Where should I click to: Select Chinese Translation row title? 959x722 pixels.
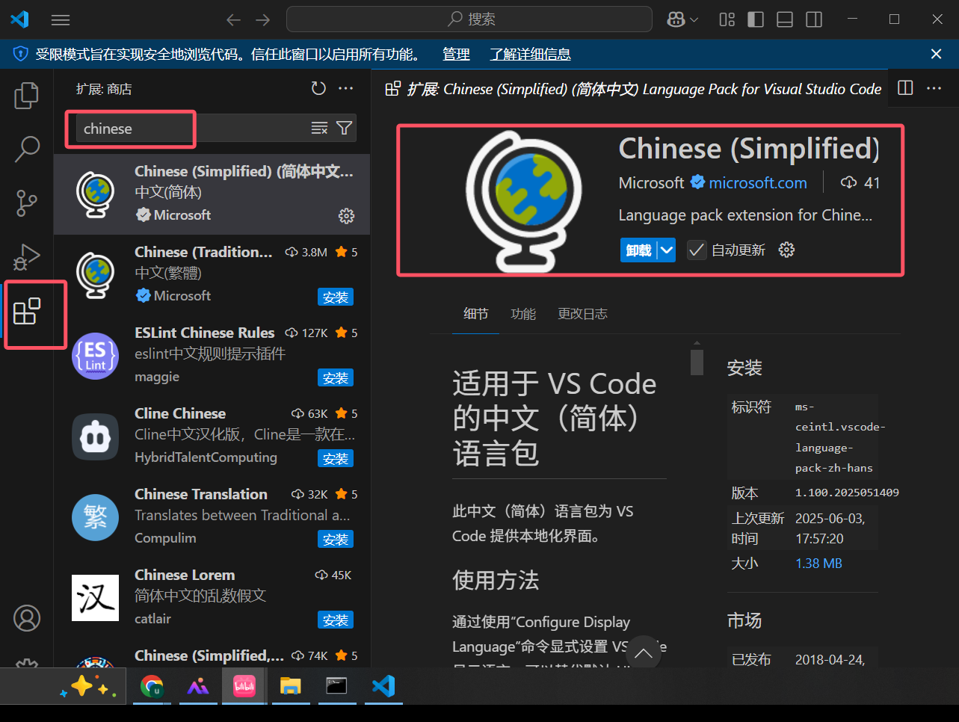click(201, 494)
